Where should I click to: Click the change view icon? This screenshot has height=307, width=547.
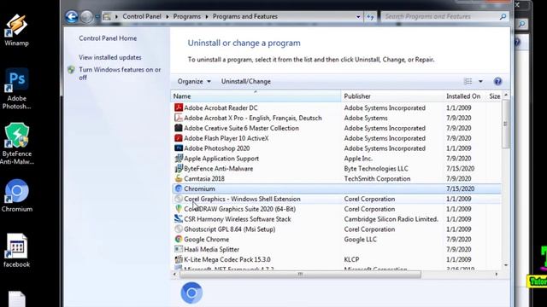point(468,82)
